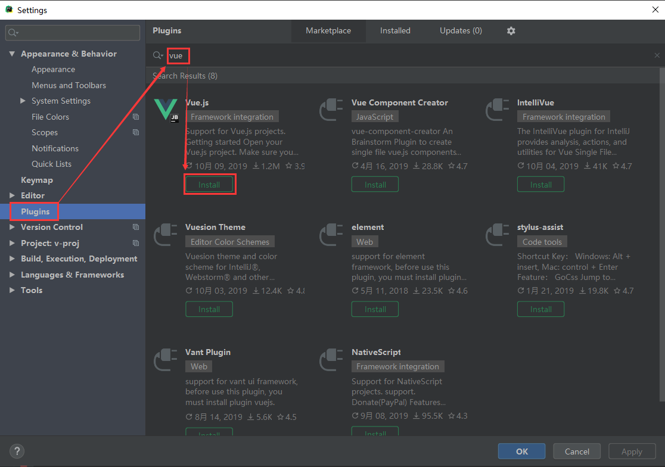Switch to the Installed tab

395,30
